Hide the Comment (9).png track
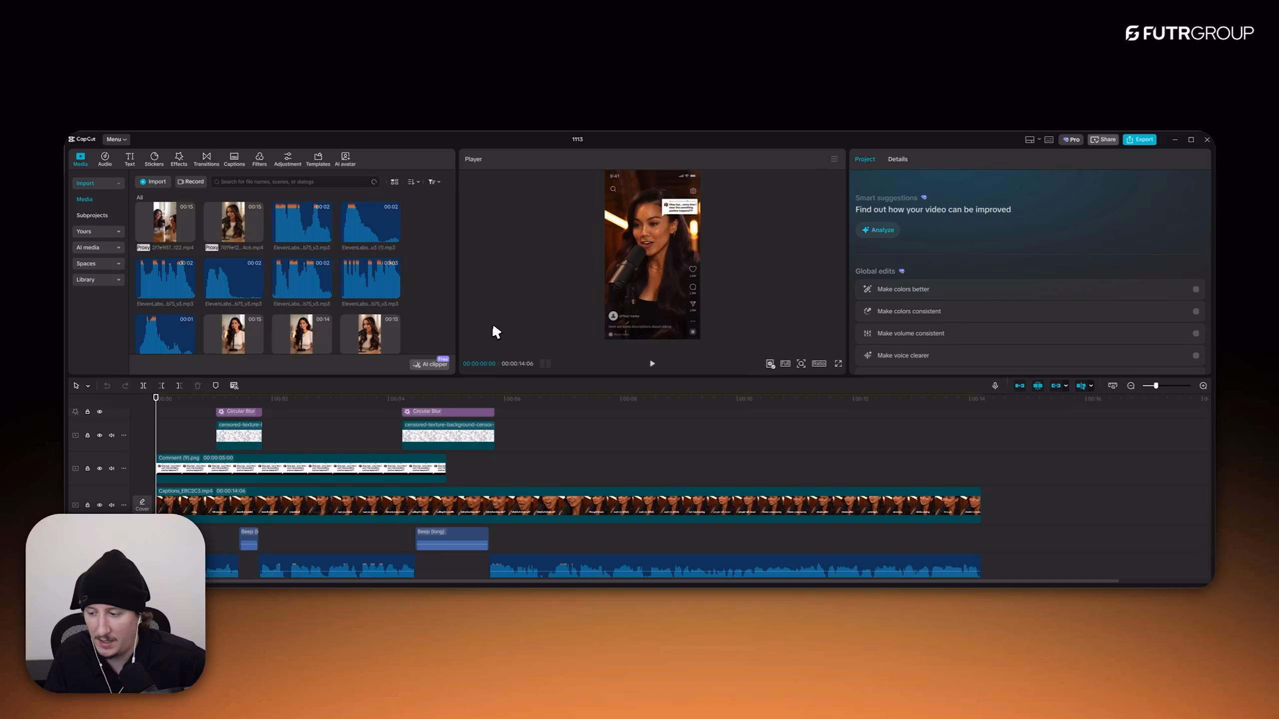 pos(99,468)
